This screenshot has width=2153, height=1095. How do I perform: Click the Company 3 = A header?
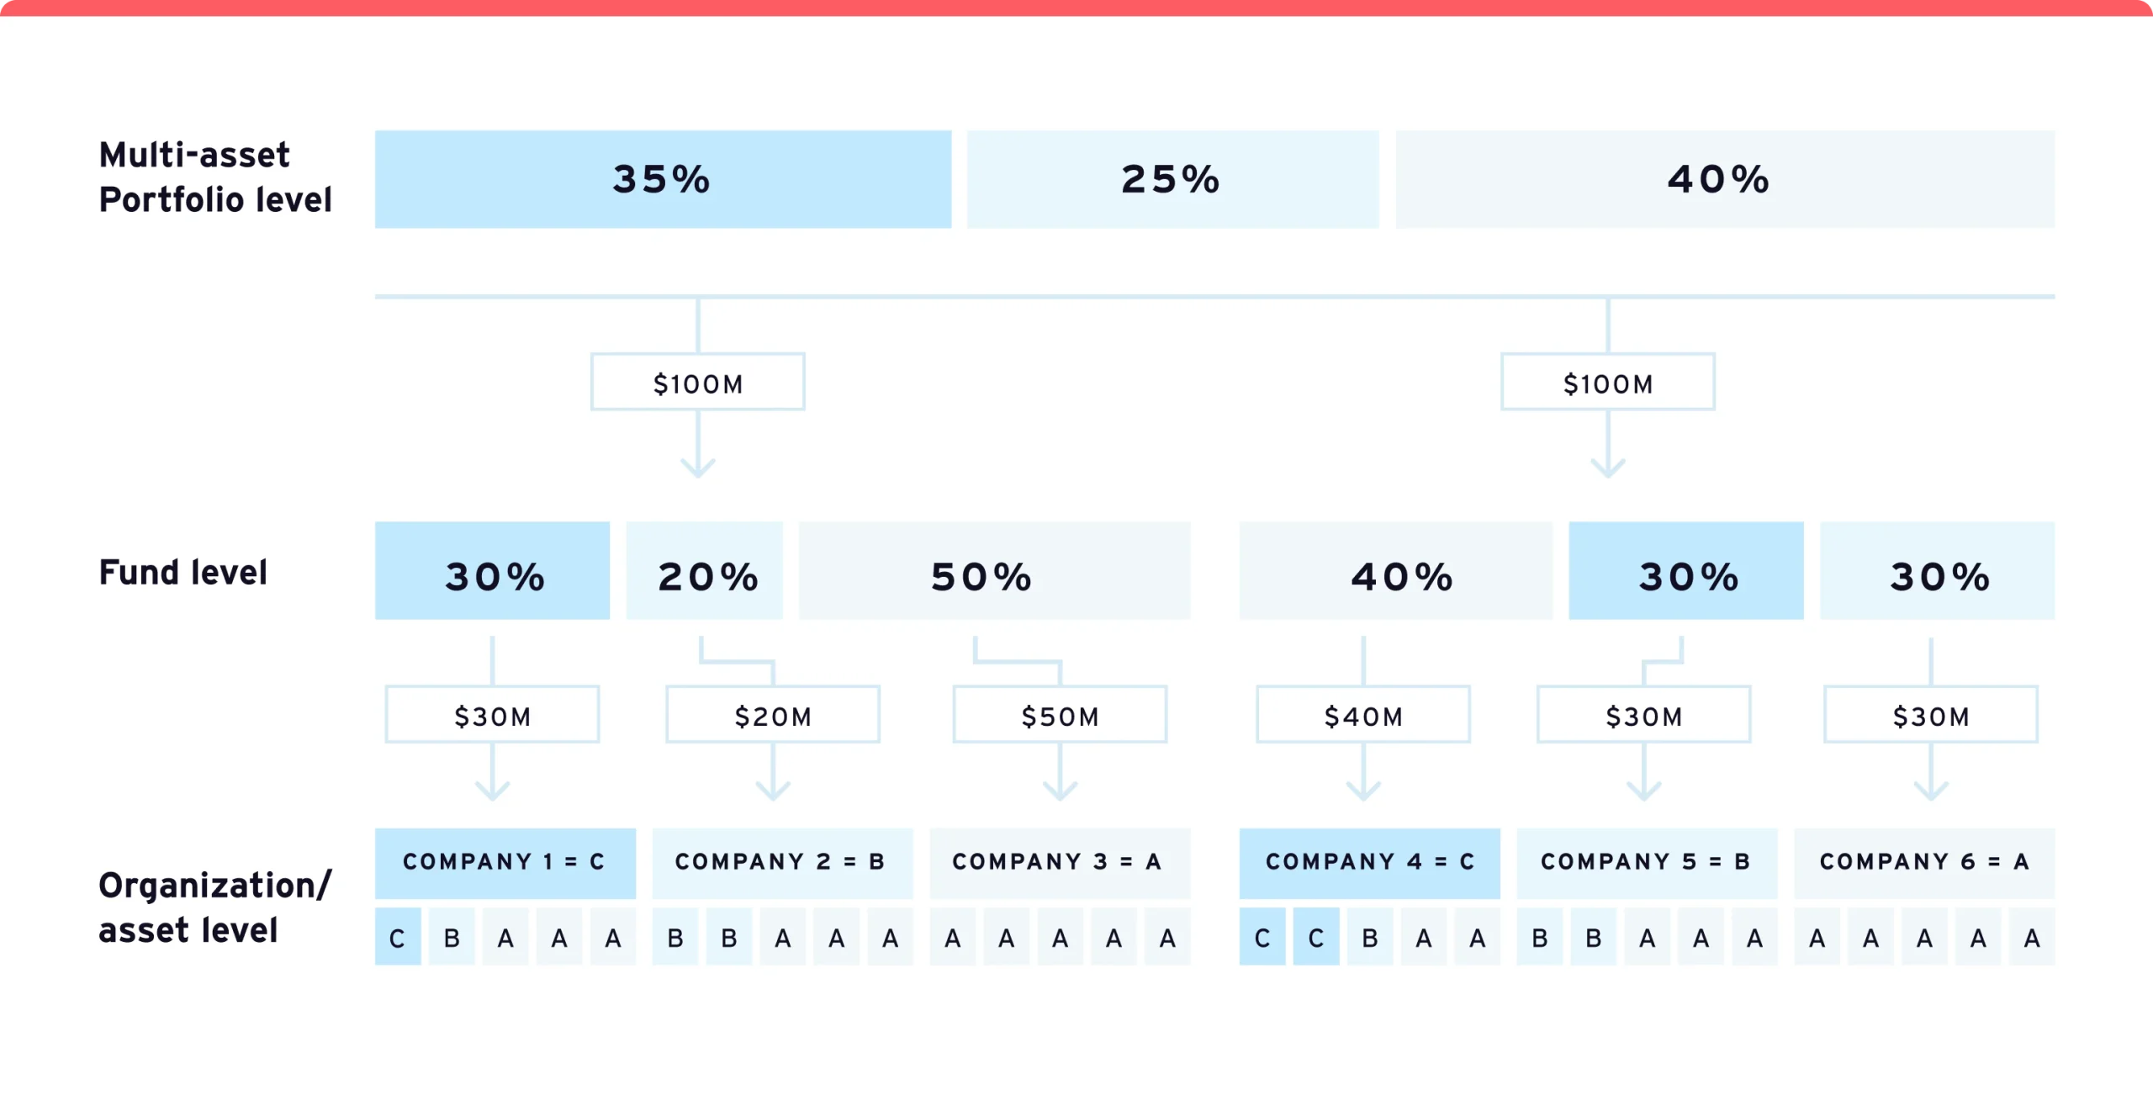pos(1060,863)
